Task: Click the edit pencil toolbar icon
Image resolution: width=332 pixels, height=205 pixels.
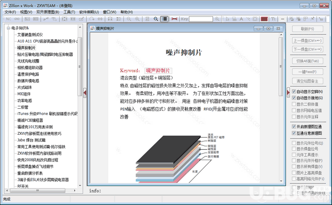Action: coord(81,19)
